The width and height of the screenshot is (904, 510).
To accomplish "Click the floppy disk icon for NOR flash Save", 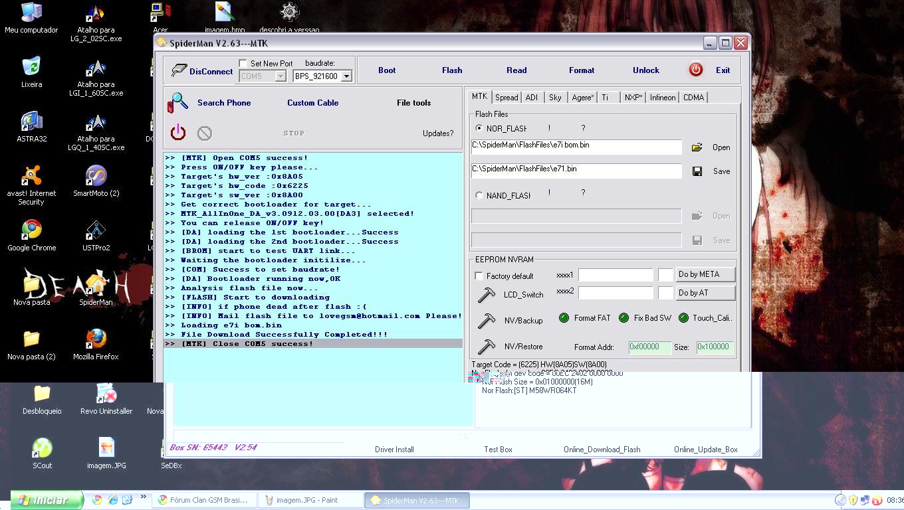I will coord(697,171).
